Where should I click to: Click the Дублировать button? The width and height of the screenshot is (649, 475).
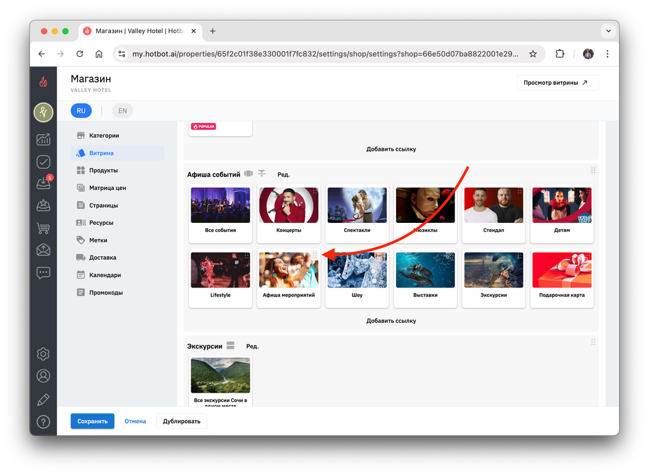coord(182,421)
